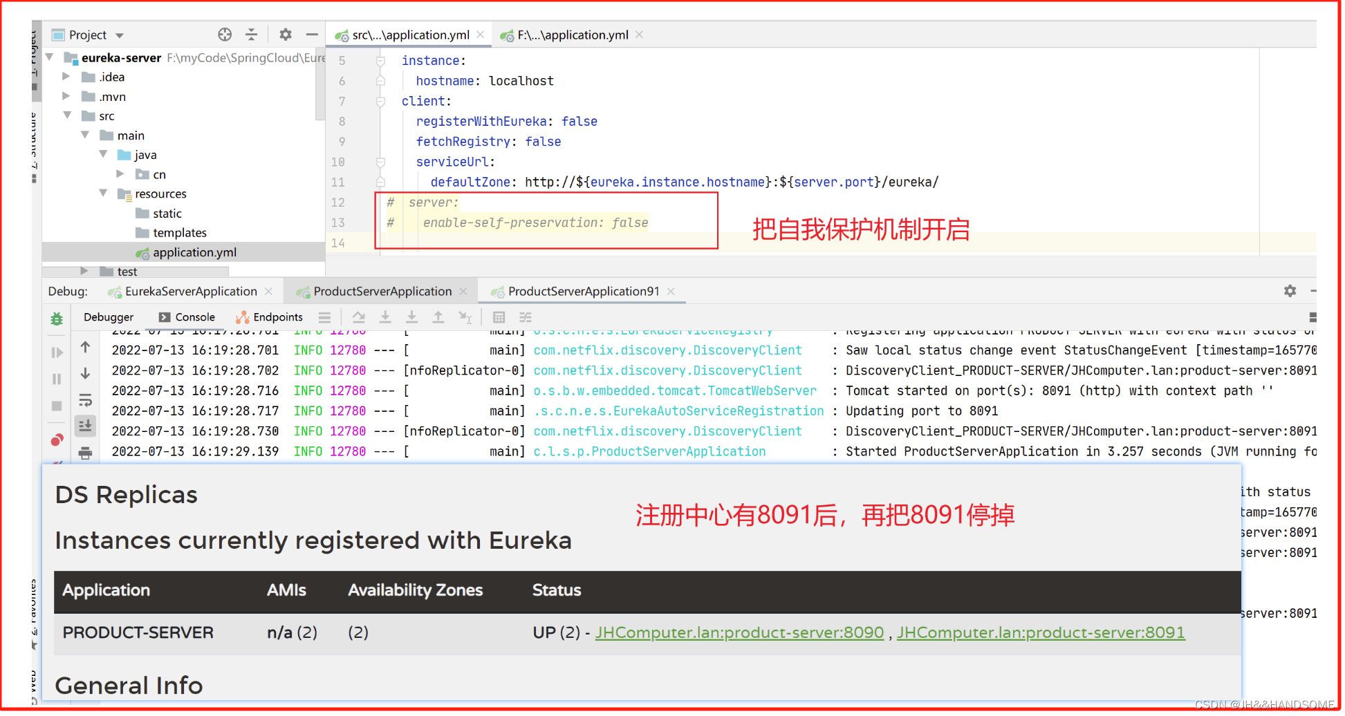The width and height of the screenshot is (1345, 716).
Task: Click the Locate/Select Opened File crosshair icon
Action: point(225,35)
